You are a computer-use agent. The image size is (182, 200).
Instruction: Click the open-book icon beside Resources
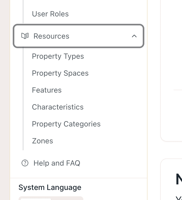click(25, 36)
